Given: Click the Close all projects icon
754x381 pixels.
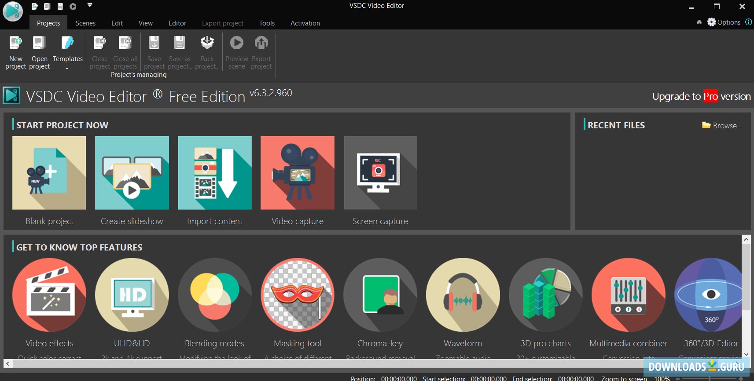Looking at the screenshot, I should [x=125, y=43].
